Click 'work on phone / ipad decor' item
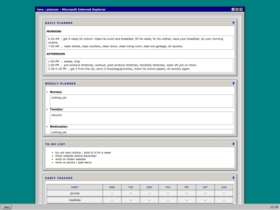The image size is (280, 210). (x=74, y=162)
